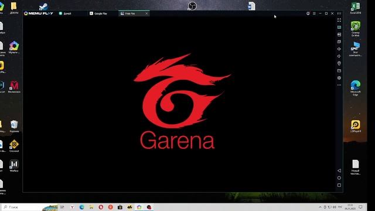Enter fullscreen mode in MEmu
The image size is (375, 211).
pos(339,21)
